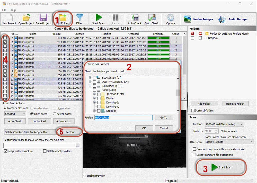Screen dimensions: 257x183
Task: Expand the Toka BackUp (G:) tree node
Action: [x=90, y=86]
